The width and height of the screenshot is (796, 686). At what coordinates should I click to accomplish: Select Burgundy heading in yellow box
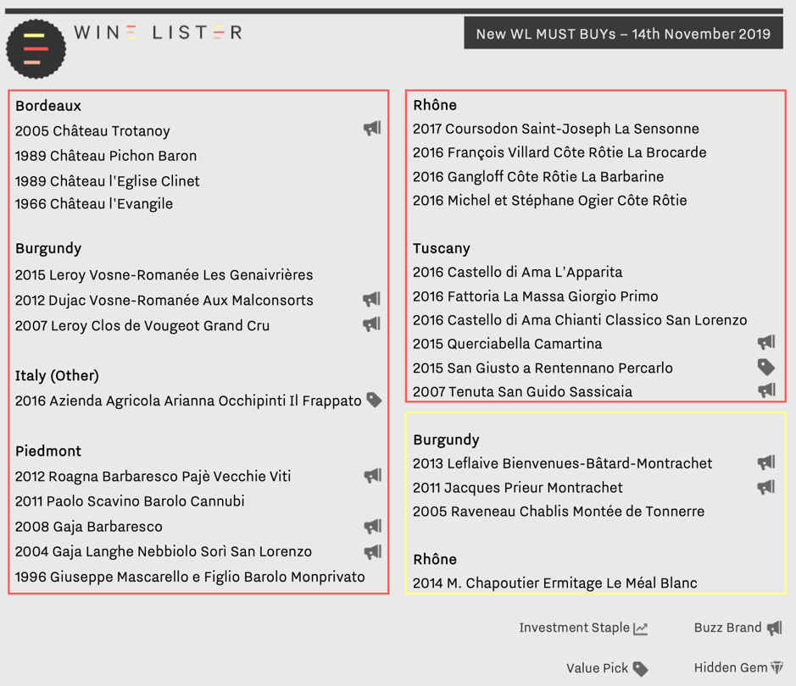click(x=446, y=440)
